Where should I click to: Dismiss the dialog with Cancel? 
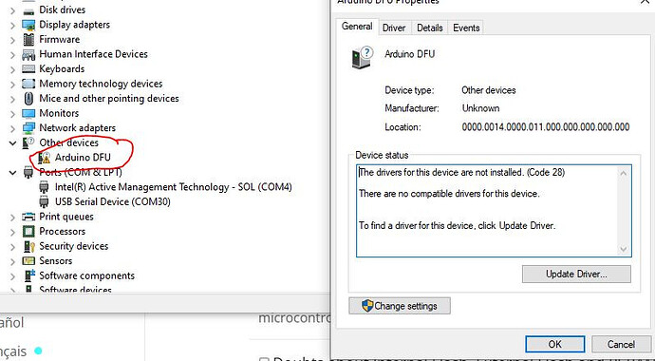tap(621, 344)
